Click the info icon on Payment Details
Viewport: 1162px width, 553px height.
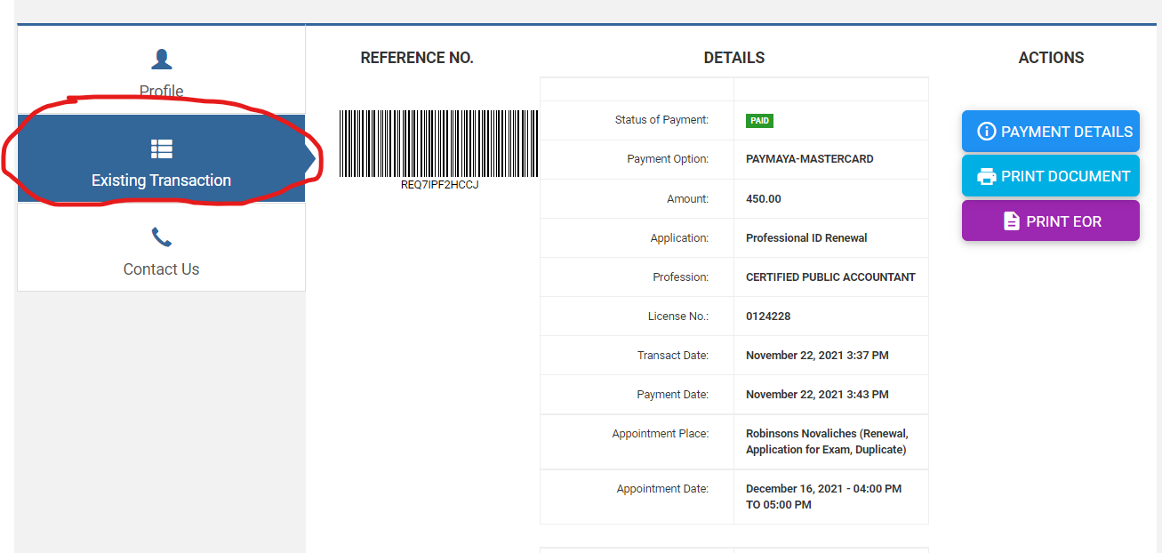[986, 132]
